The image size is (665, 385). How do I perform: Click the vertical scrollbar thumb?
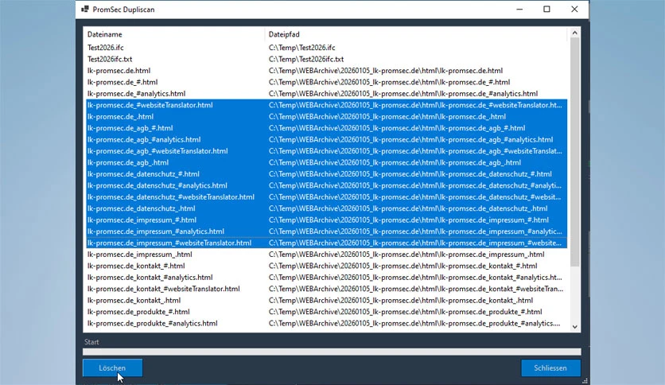click(x=574, y=152)
